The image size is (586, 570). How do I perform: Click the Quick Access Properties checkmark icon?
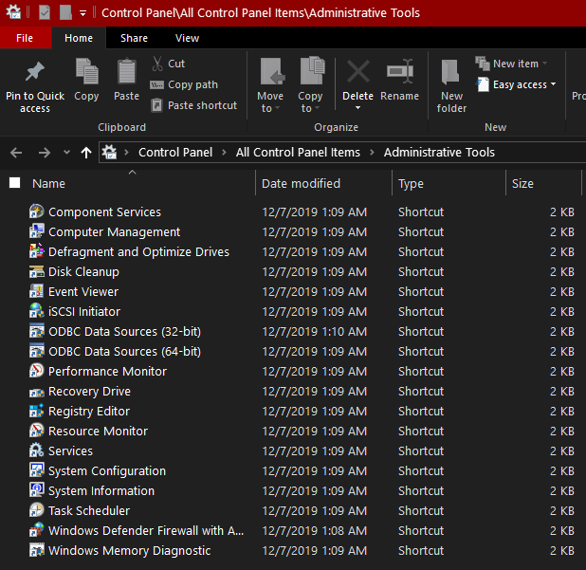[45, 12]
